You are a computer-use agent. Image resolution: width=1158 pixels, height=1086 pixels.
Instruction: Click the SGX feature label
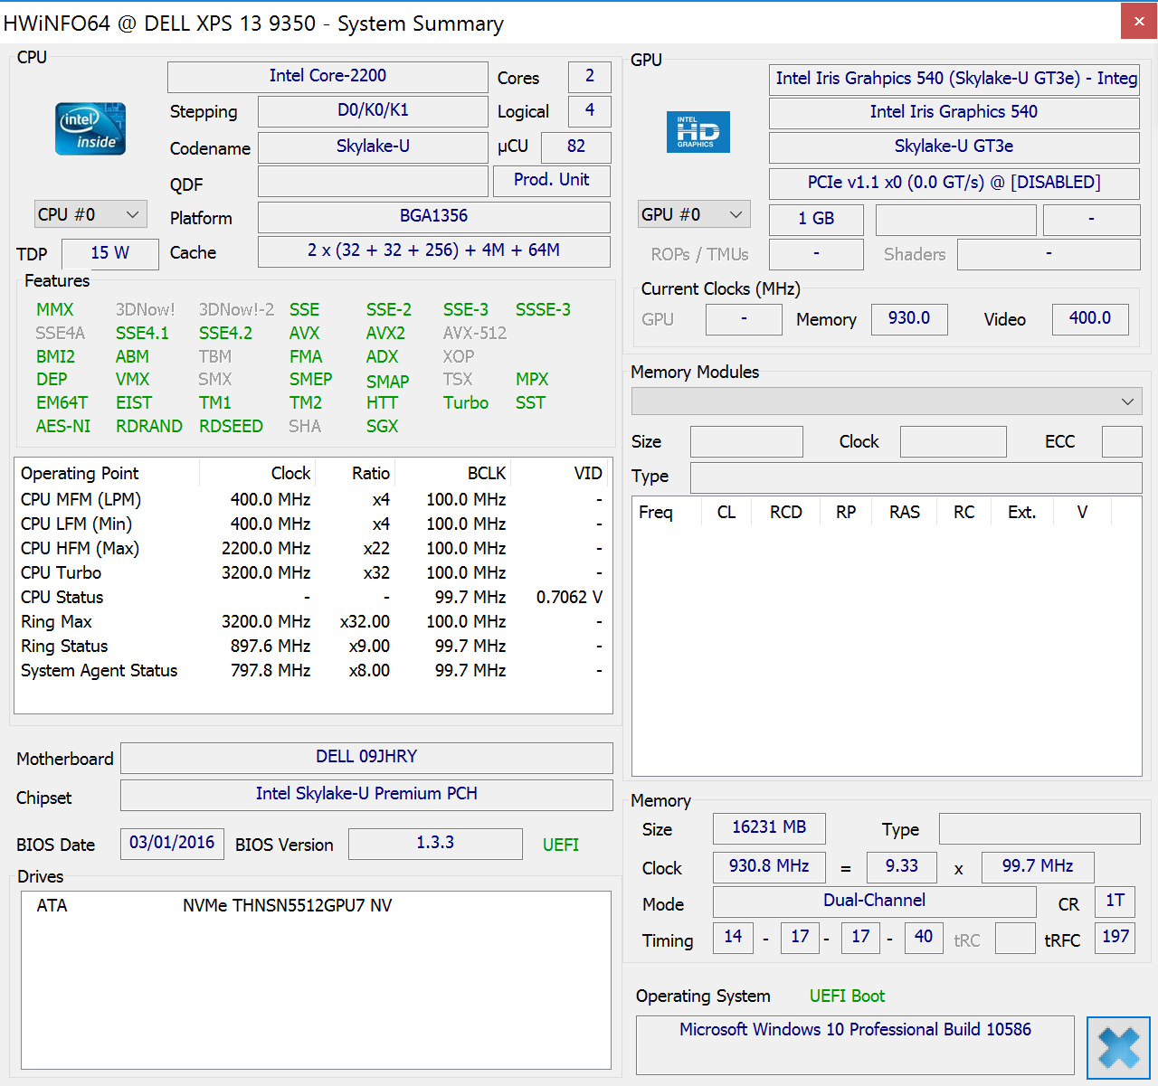pyautogui.click(x=382, y=426)
